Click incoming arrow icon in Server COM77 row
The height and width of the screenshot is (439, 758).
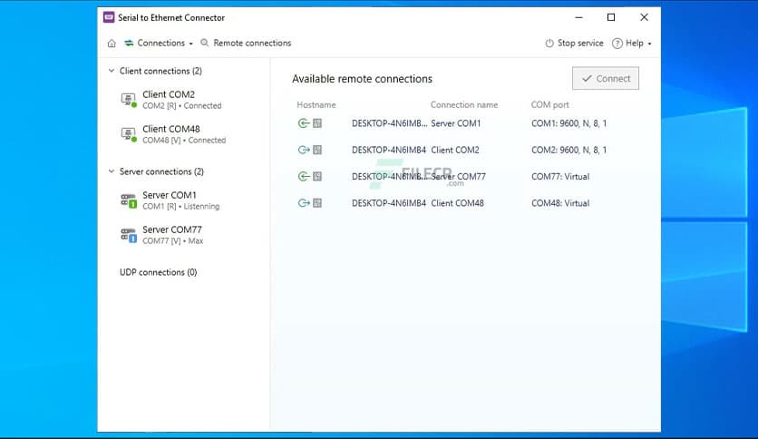coord(304,177)
